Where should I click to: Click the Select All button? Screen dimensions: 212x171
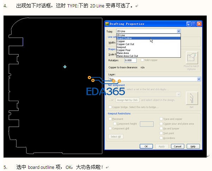coord(116,137)
